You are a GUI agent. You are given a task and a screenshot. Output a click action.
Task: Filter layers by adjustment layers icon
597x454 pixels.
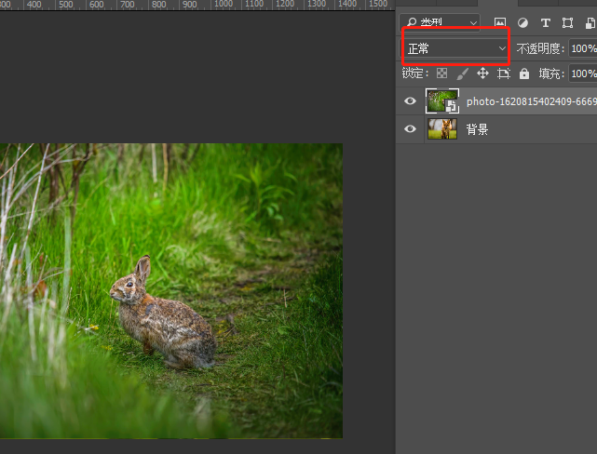tap(522, 23)
